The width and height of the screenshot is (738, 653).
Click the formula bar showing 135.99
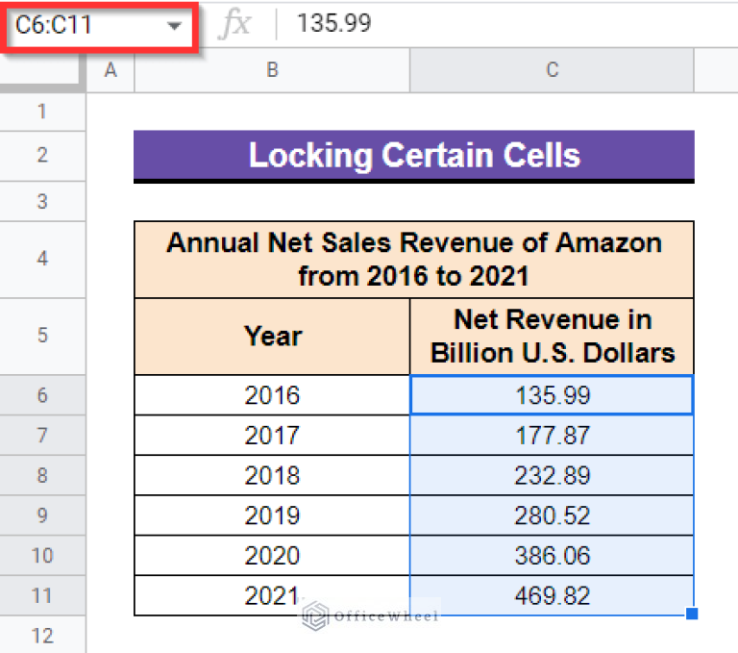pyautogui.click(x=508, y=23)
